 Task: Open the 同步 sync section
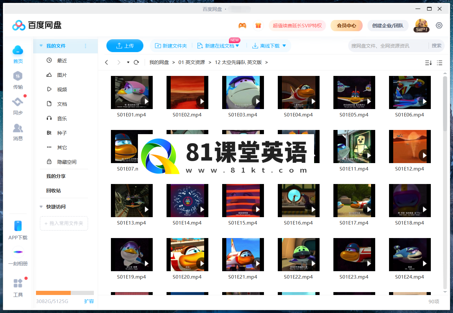(18, 102)
